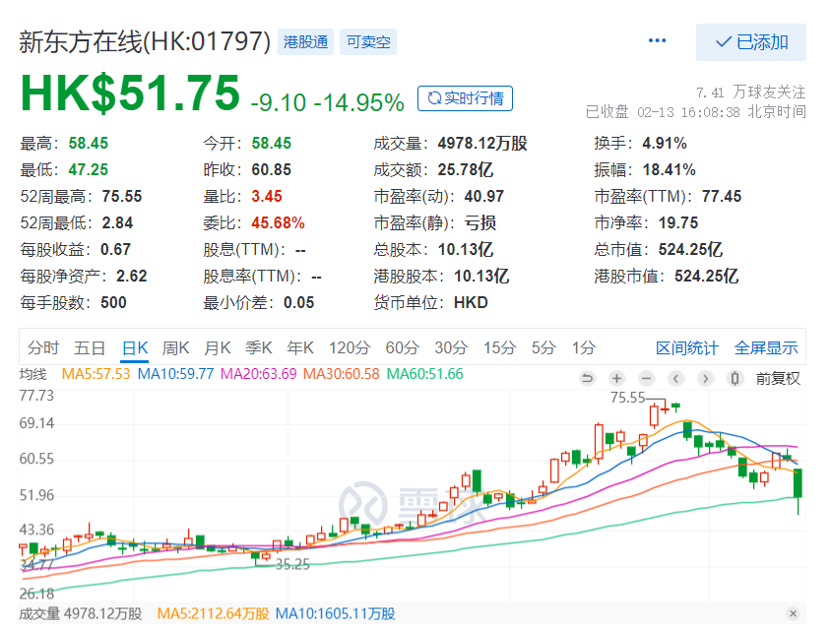Switch to the 五日 chart tab

89,348
